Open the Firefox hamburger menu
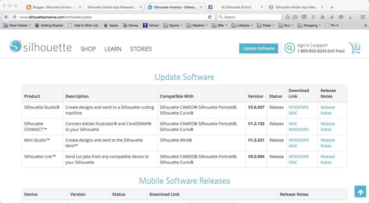This screenshot has width=369, height=203. [363, 17]
